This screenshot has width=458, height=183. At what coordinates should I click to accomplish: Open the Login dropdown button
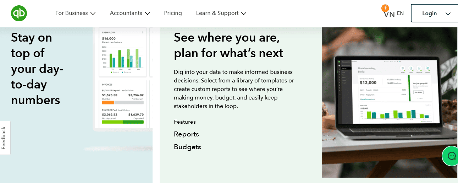tap(436, 14)
